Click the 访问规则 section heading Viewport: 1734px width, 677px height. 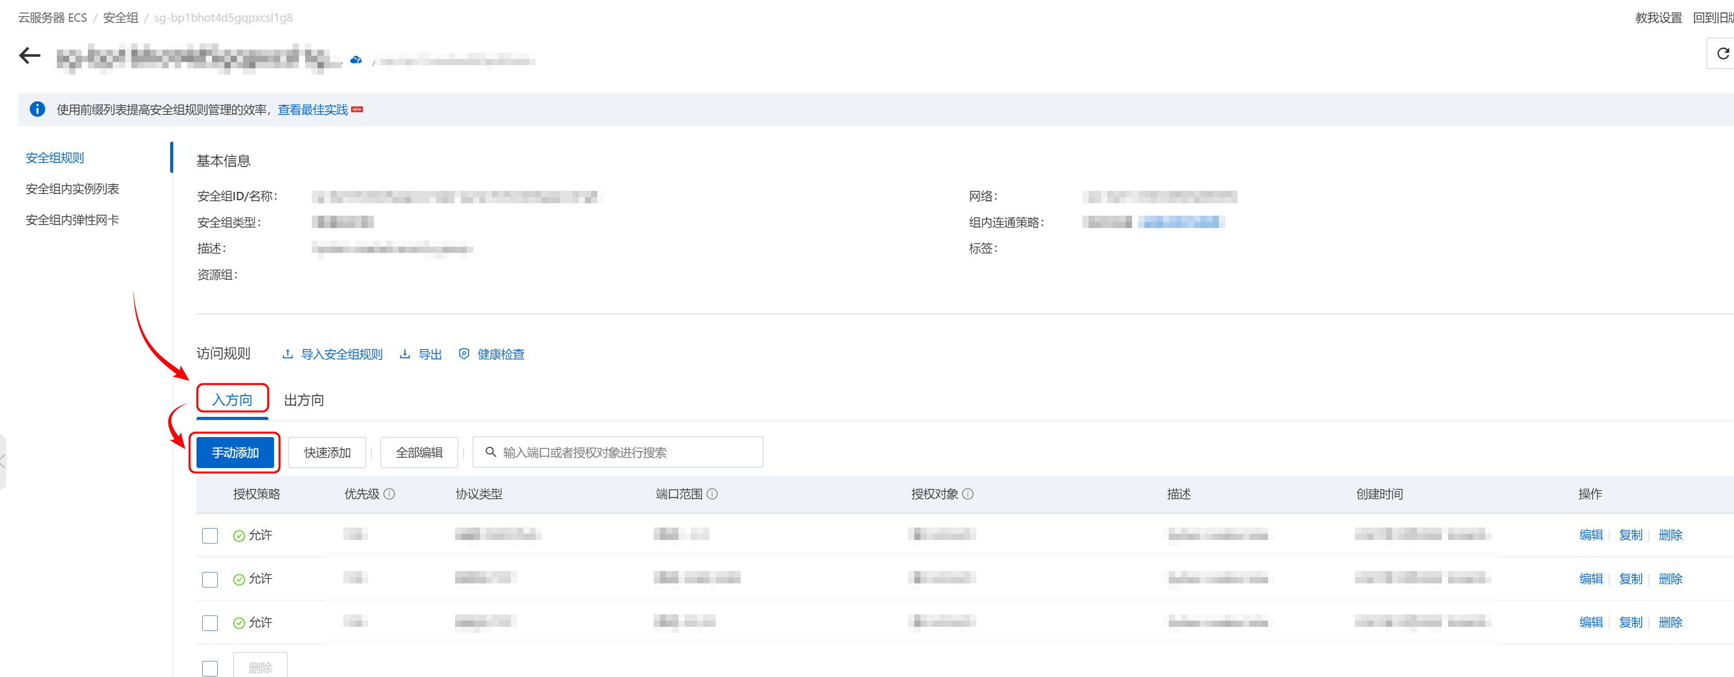coord(223,353)
